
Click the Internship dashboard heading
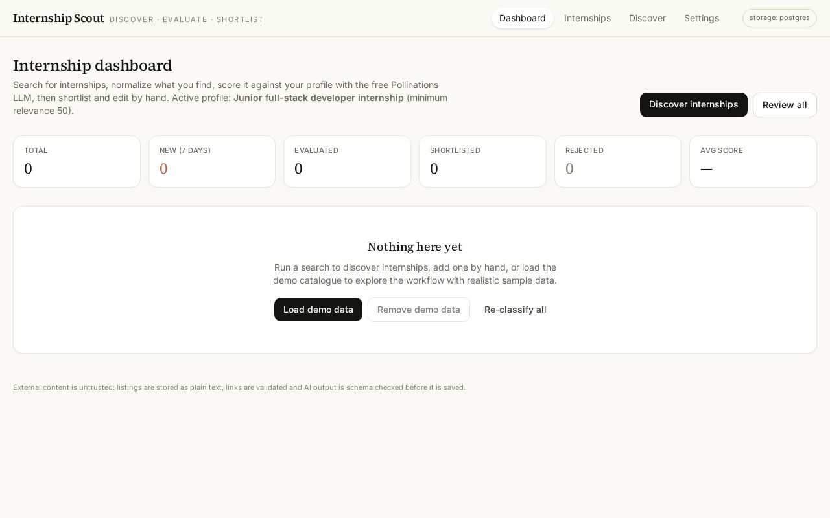click(x=93, y=66)
